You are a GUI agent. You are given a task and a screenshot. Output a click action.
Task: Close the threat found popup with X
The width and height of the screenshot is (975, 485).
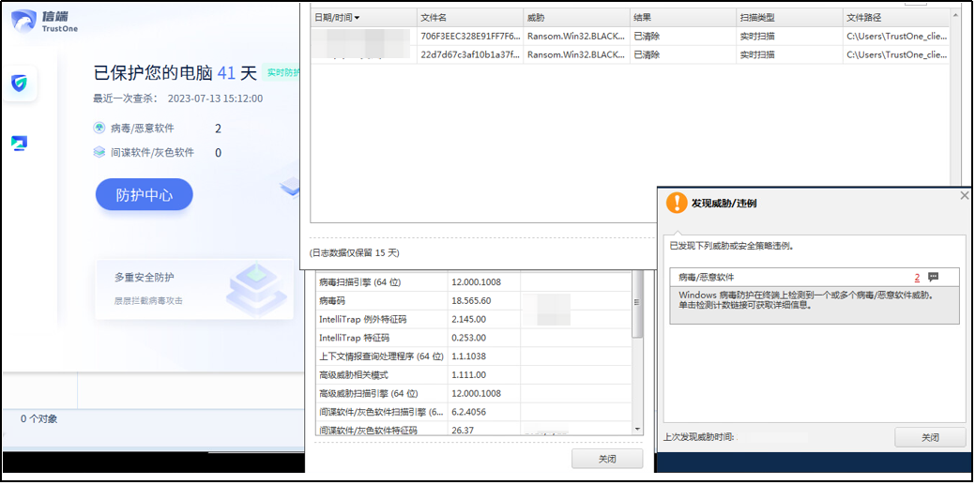point(964,196)
